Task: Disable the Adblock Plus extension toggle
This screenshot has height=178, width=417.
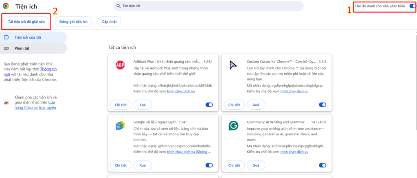Action: pyautogui.click(x=209, y=105)
